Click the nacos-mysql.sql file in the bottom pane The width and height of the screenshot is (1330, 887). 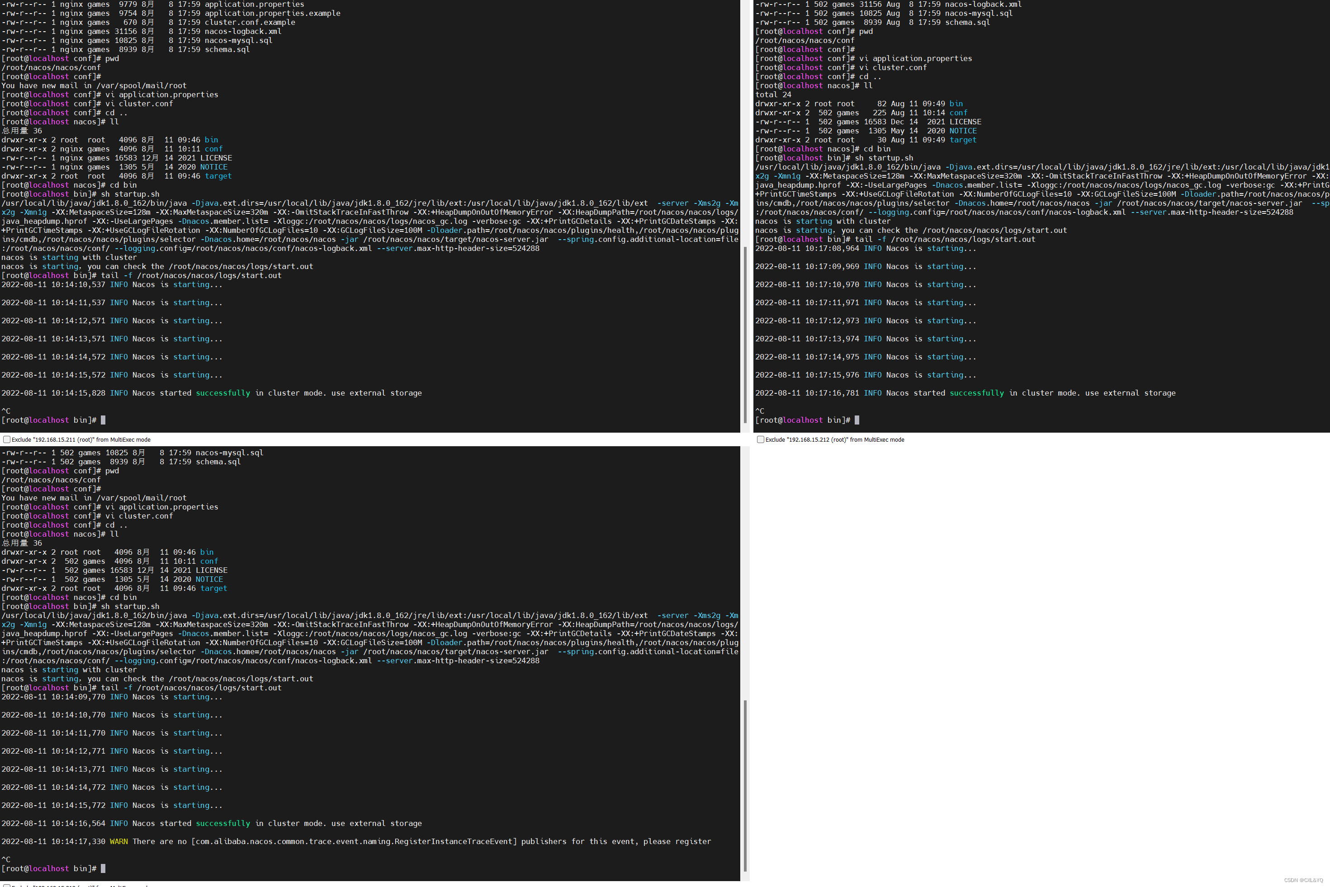(230, 453)
